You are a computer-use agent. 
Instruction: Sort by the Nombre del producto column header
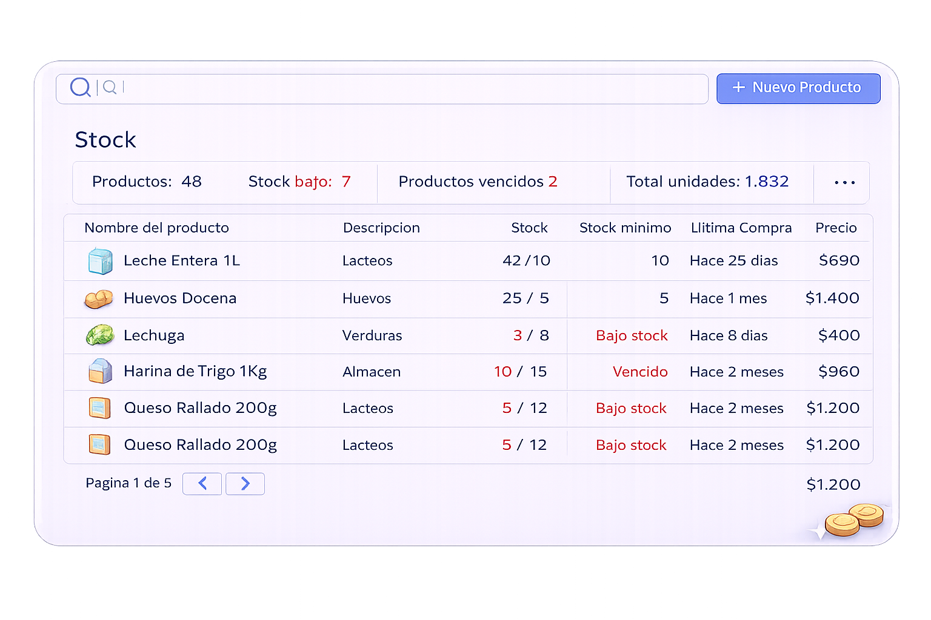point(156,228)
